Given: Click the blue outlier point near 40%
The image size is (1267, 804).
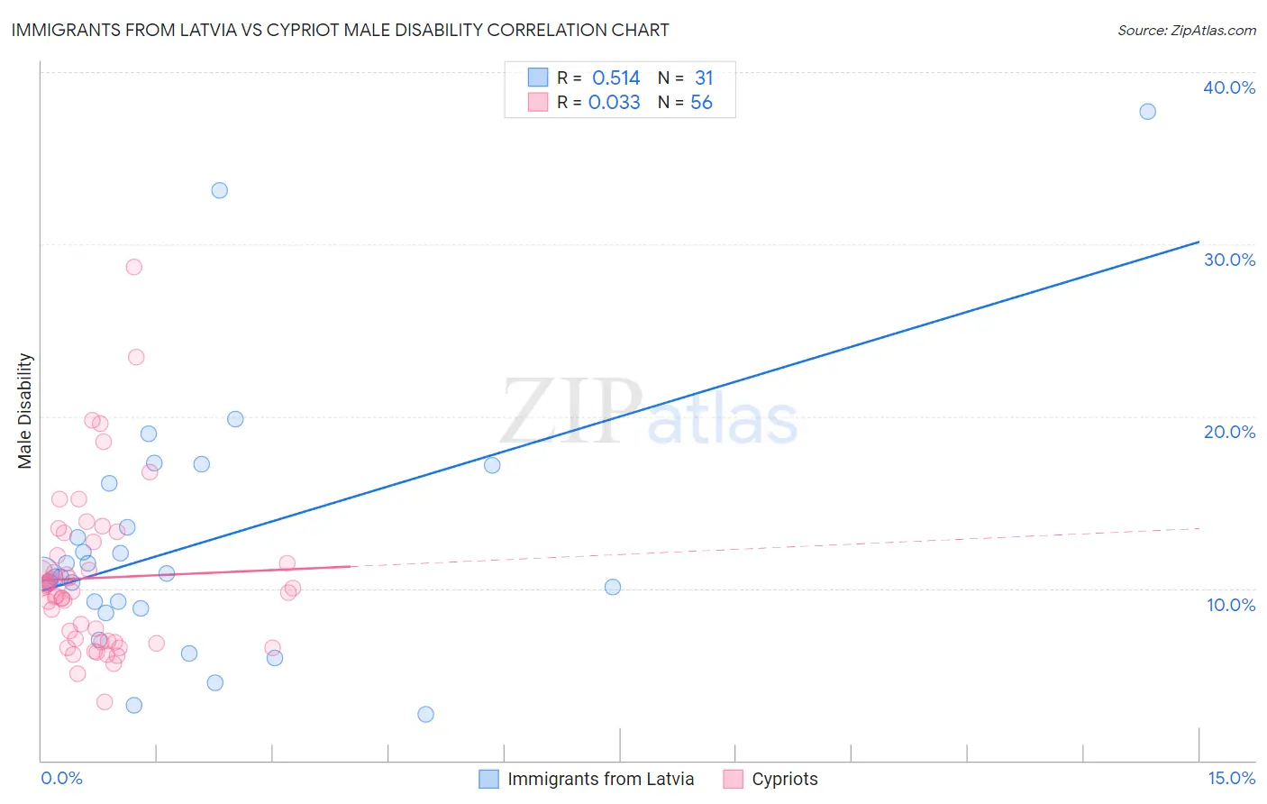Looking at the screenshot, I should [1147, 112].
